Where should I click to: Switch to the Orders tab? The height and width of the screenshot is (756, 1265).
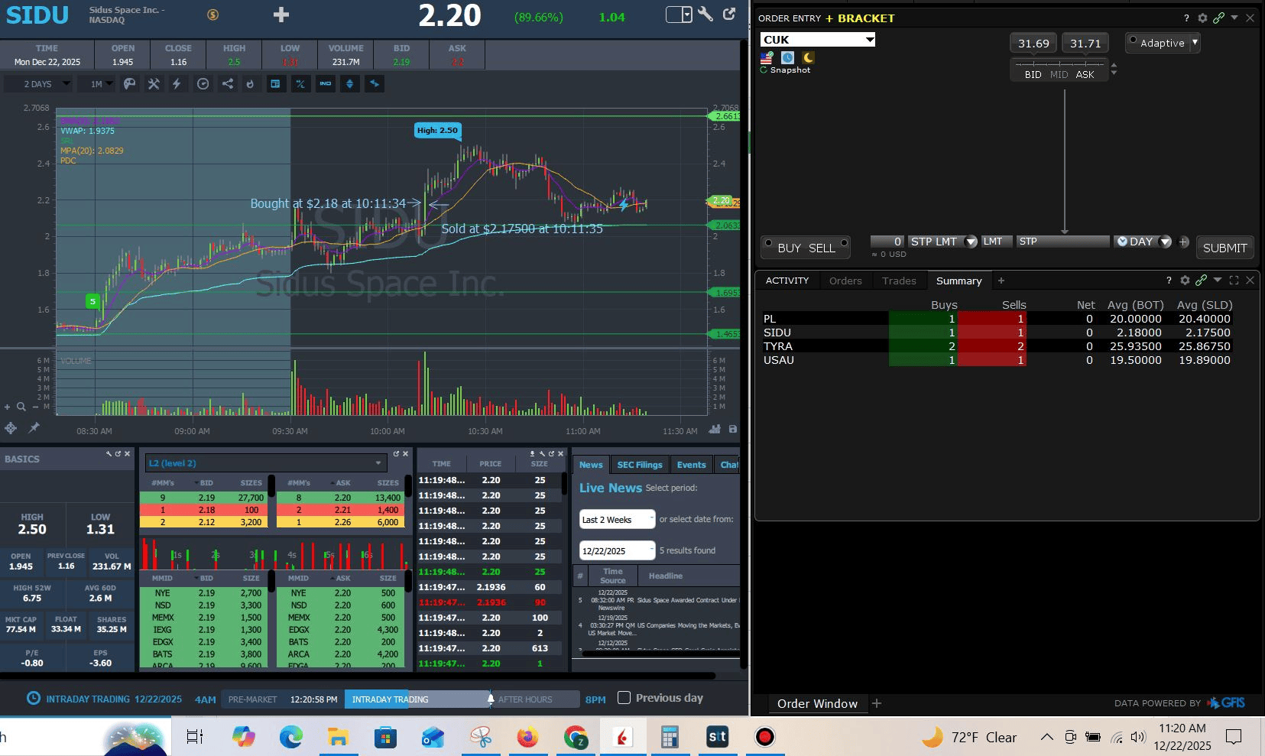[845, 281]
